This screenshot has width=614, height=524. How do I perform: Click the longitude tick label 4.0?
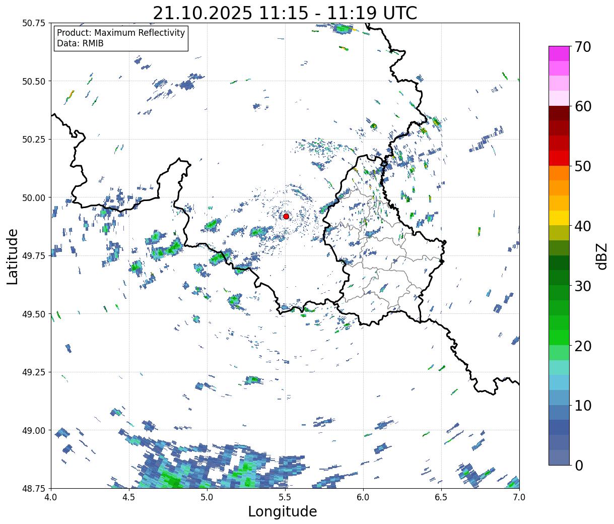(x=51, y=497)
